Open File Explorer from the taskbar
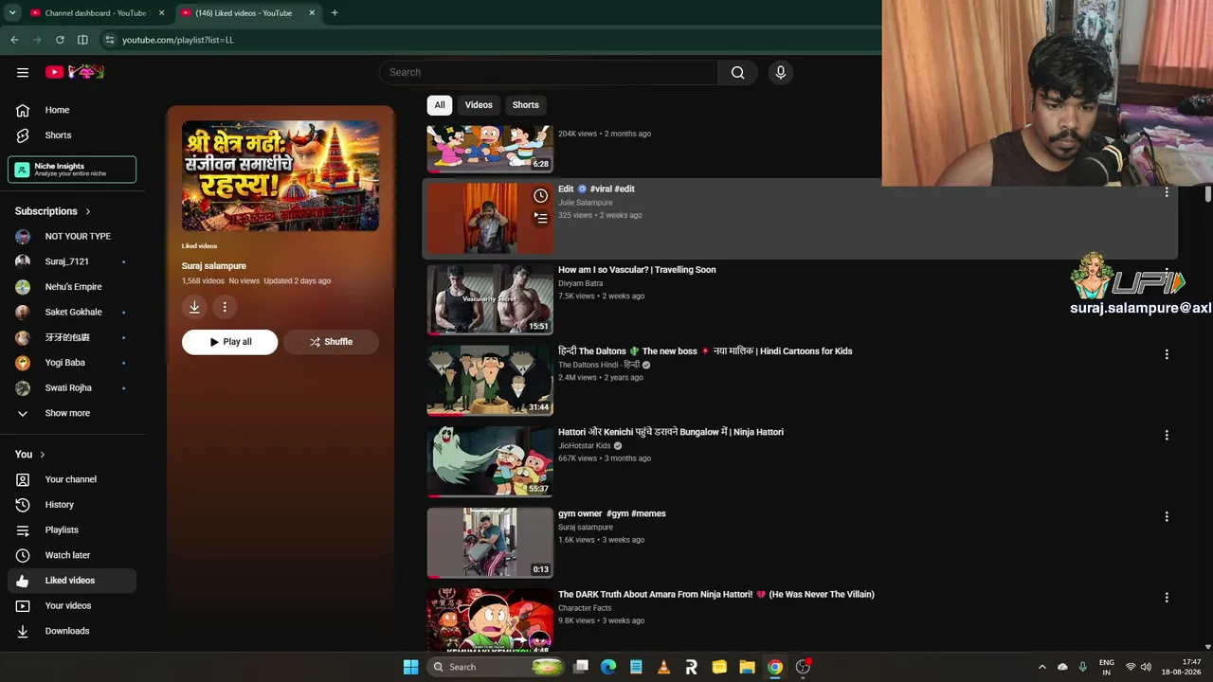1213x682 pixels. point(747,667)
